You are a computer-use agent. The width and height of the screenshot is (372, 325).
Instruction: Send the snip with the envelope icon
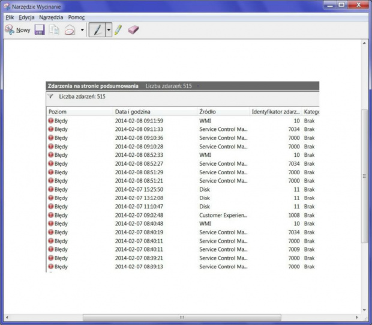(x=70, y=30)
